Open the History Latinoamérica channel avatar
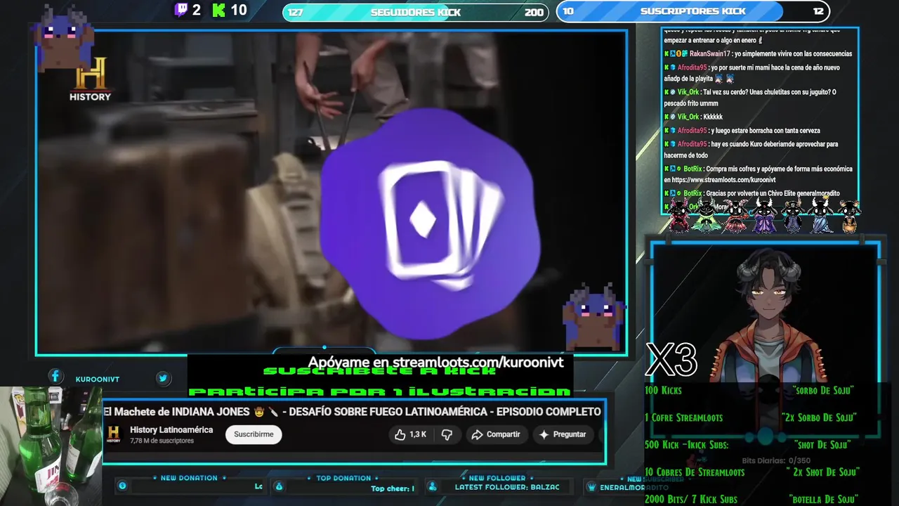Viewport: 899px width, 506px height. tap(114, 434)
